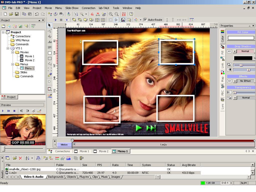Select Movie 1 in project tree
The width and height of the screenshot is (256, 192).
pyautogui.click(x=29, y=56)
